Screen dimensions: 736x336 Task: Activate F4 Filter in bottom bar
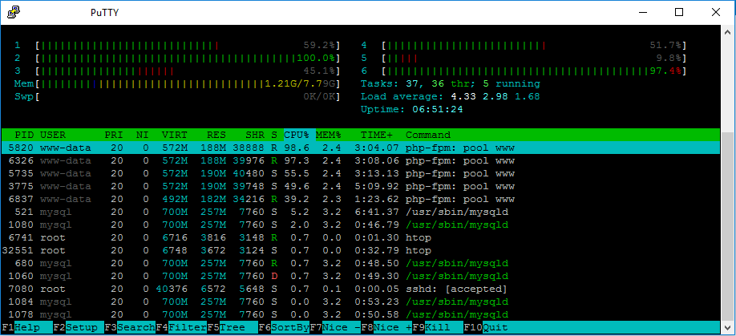pyautogui.click(x=181, y=327)
